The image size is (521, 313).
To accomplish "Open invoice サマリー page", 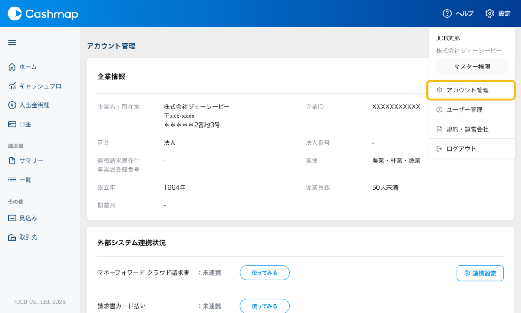I will 31,161.
